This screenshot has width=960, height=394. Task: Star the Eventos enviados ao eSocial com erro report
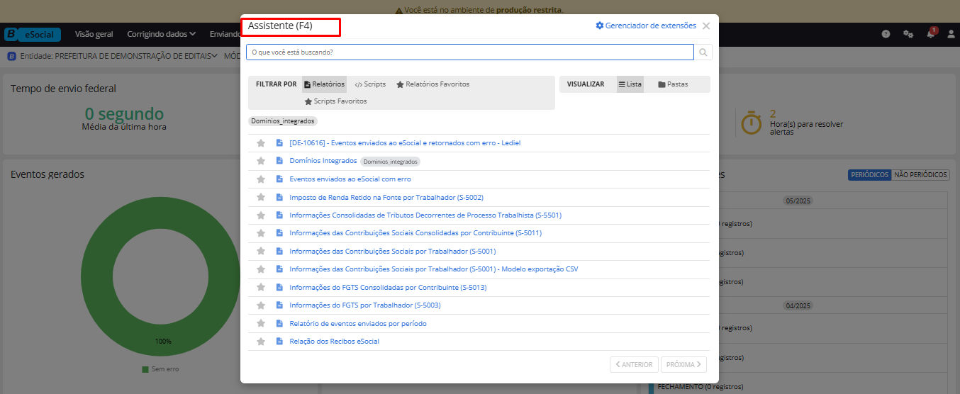261,179
